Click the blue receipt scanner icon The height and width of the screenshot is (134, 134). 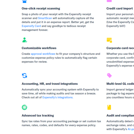25,1
